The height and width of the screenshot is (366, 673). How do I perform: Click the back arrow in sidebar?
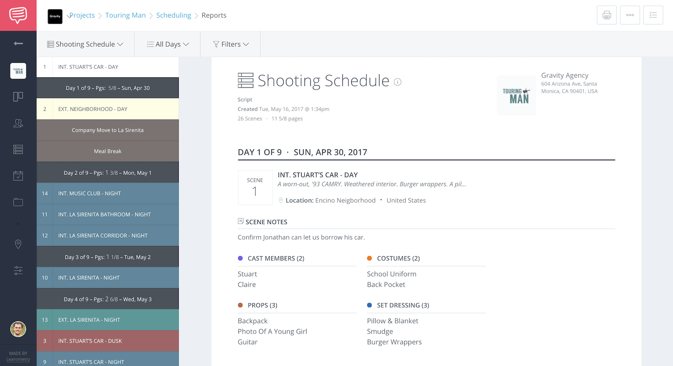pos(18,43)
